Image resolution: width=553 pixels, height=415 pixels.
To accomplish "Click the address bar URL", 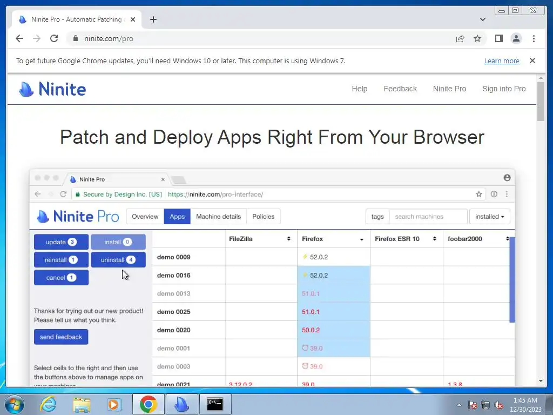I will (109, 38).
